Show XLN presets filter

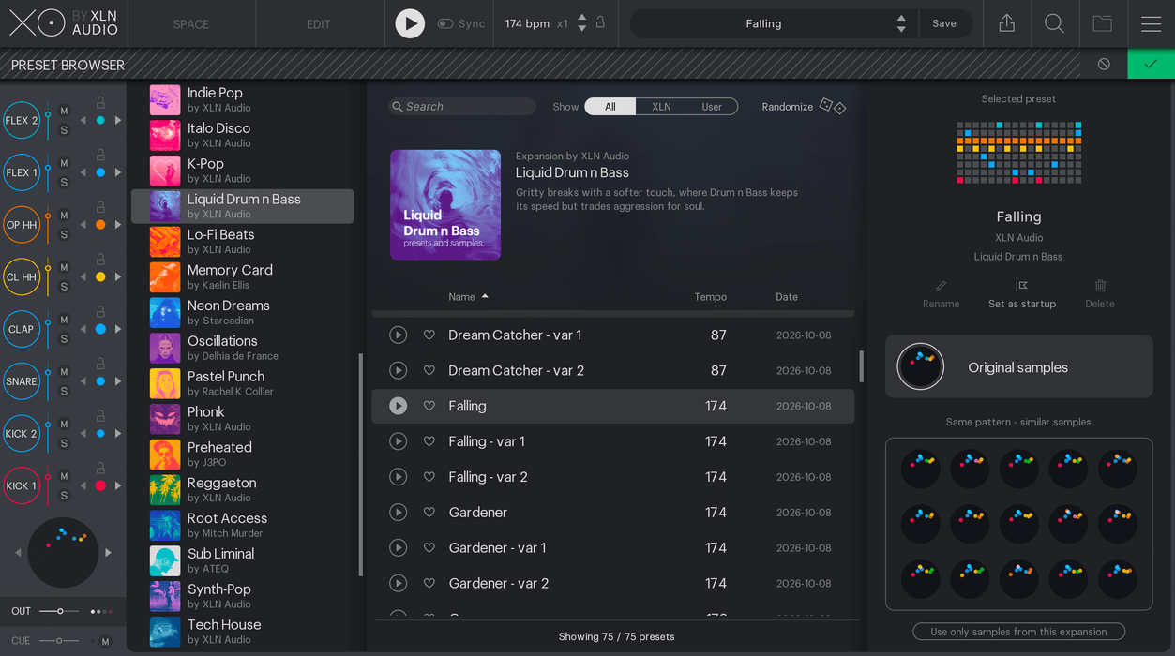coord(661,107)
